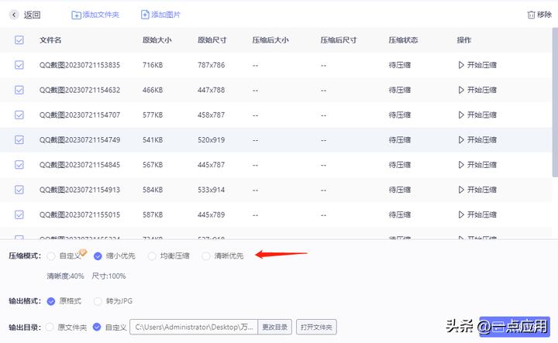
Task: Click the 清晰度:40% value
Action: coord(65,276)
